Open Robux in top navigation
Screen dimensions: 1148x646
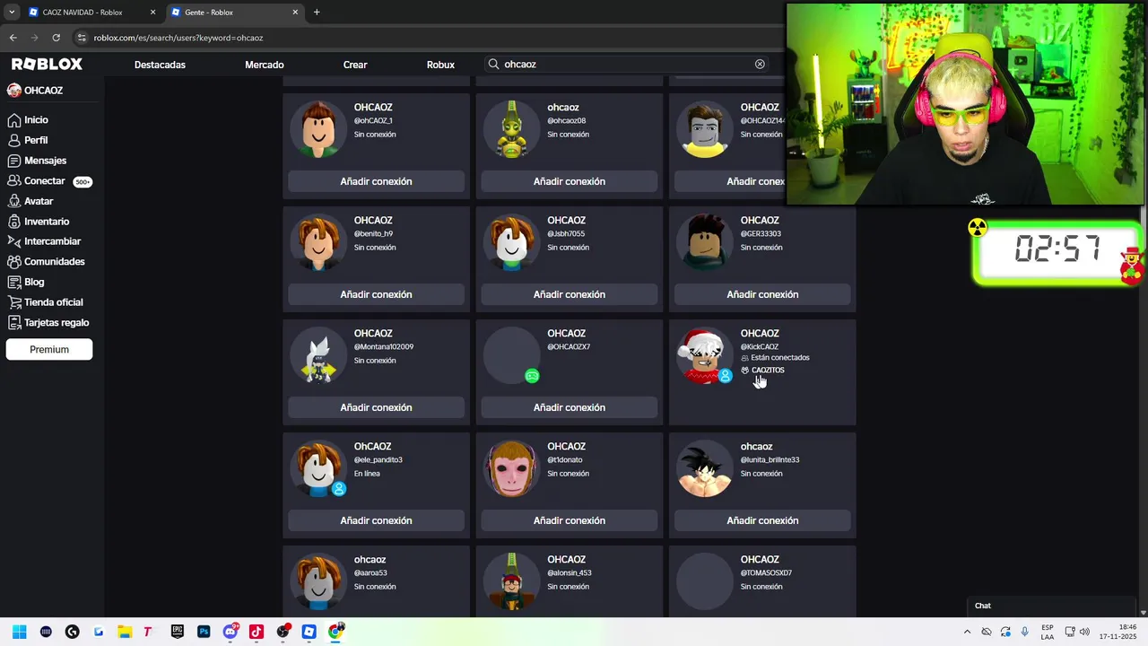(x=440, y=65)
